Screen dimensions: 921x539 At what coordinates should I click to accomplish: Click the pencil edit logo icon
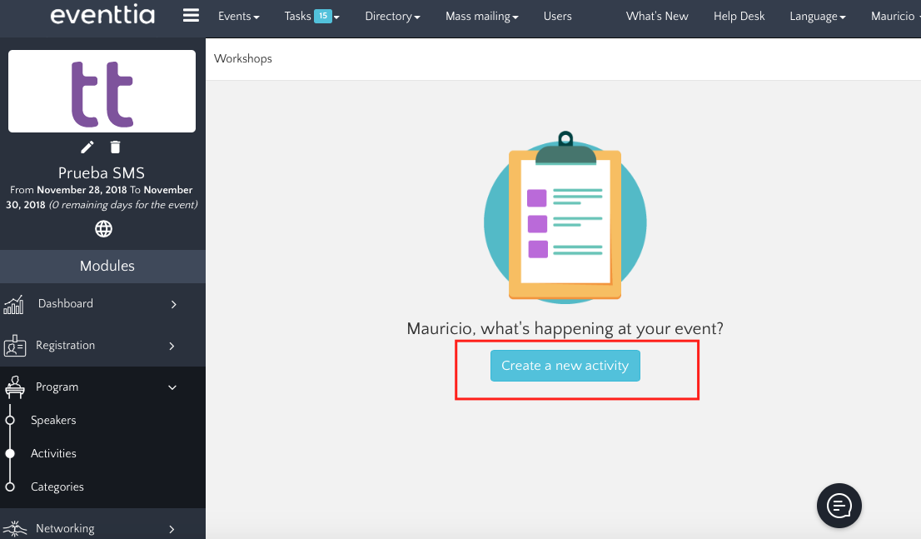coord(87,147)
